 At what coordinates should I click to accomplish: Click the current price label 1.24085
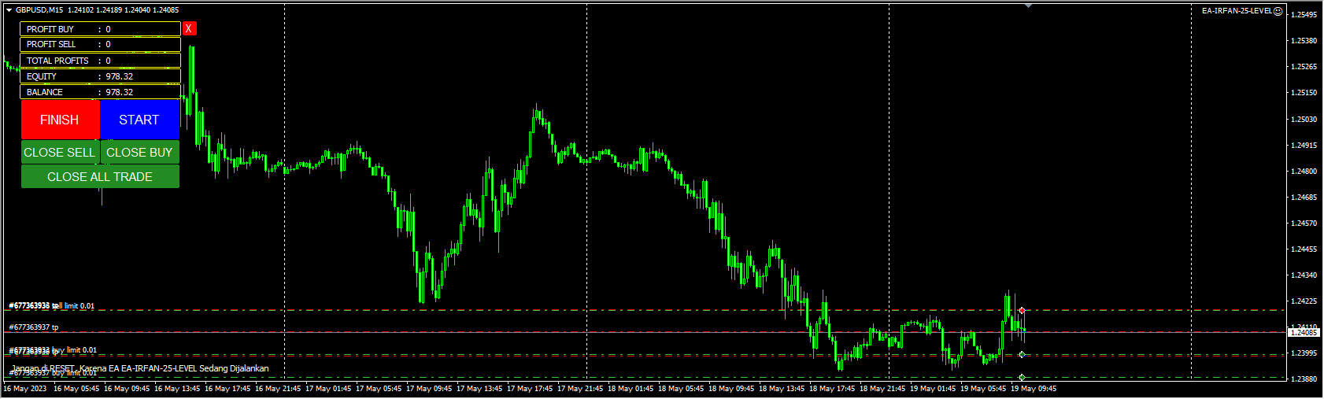point(1303,333)
